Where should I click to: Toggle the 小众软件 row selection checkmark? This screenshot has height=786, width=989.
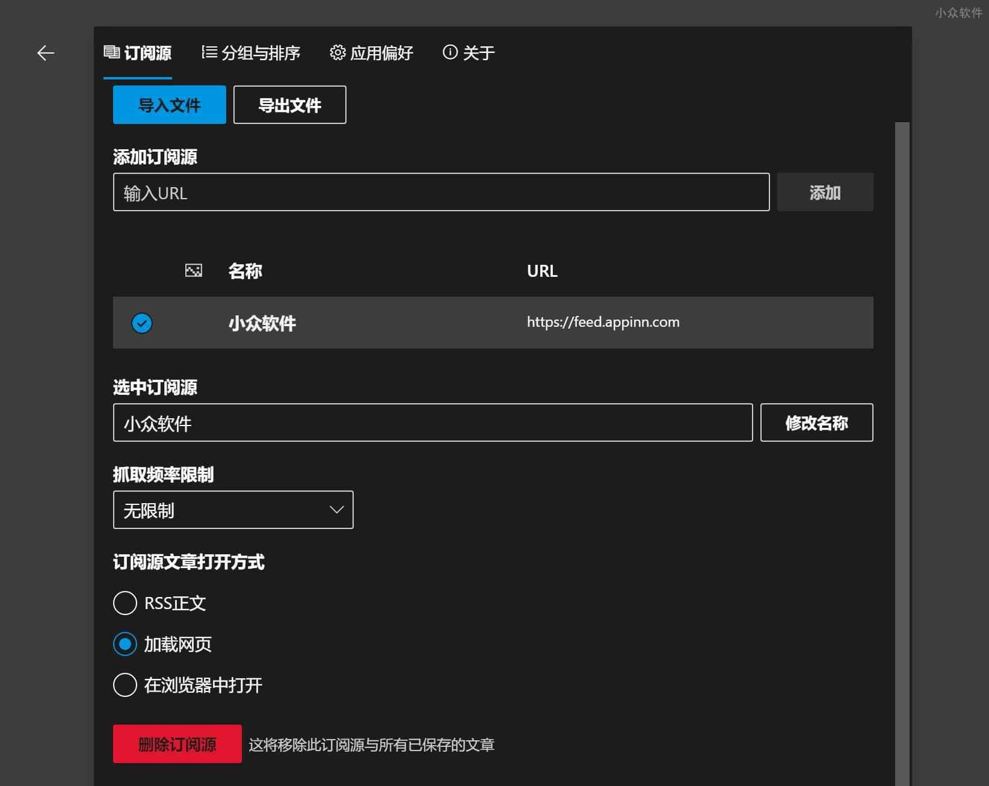(x=142, y=323)
